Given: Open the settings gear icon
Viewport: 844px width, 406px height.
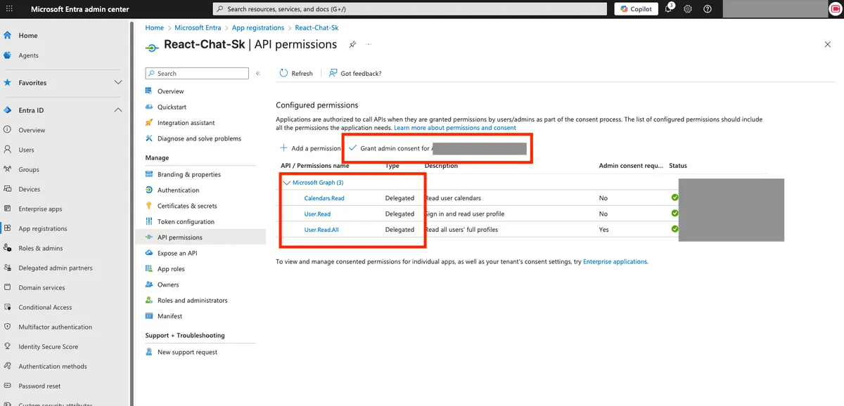Looking at the screenshot, I should pos(687,8).
